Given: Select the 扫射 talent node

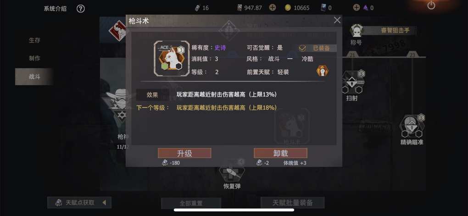Looking at the screenshot, I should [x=352, y=83].
